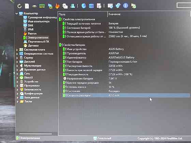Expand the Системная плата node
The image size is (191, 143).
(17, 50)
